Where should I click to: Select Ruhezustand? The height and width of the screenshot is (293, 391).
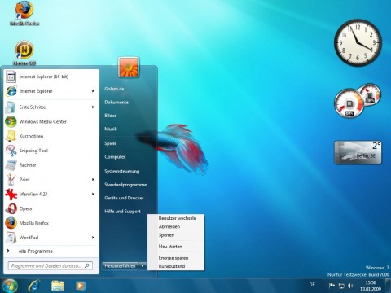(172, 266)
